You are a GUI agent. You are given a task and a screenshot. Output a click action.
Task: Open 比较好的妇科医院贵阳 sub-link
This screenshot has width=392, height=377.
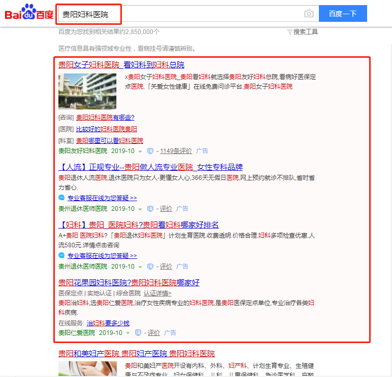(106, 129)
